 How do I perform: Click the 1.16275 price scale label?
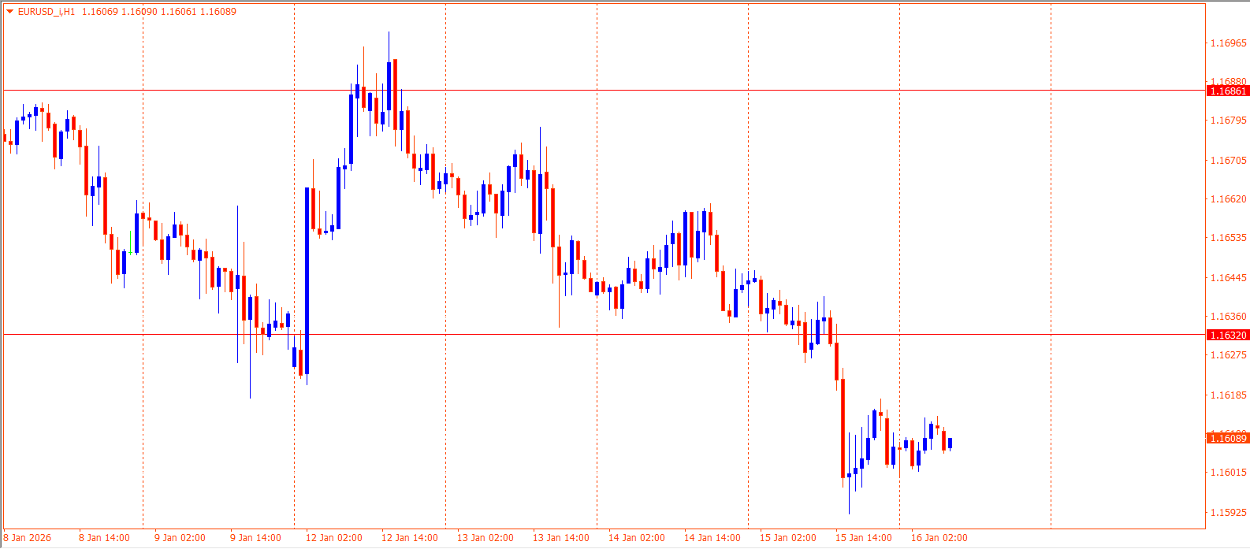point(1229,355)
